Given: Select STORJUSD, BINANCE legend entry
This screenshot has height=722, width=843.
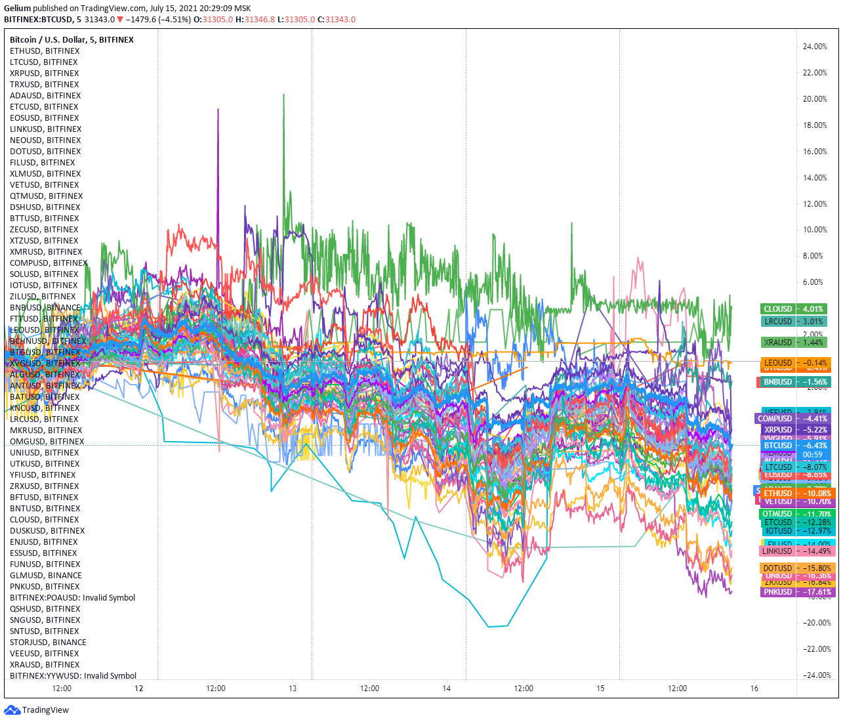Looking at the screenshot, I should (x=48, y=643).
